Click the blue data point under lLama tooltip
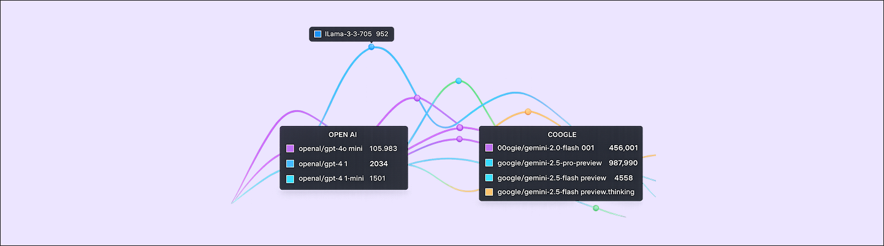 tap(372, 47)
